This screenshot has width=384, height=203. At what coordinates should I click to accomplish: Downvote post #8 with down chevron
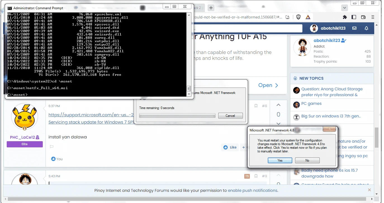pos(278,123)
